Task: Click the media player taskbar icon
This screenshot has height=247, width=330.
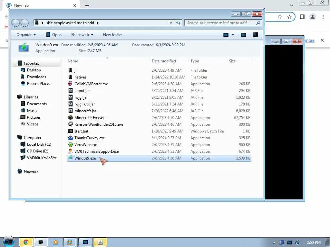Action: click(55, 242)
